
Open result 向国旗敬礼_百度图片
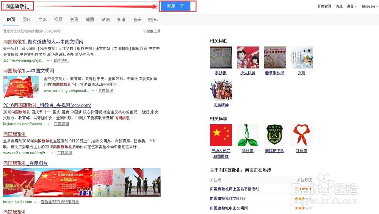tap(25, 163)
